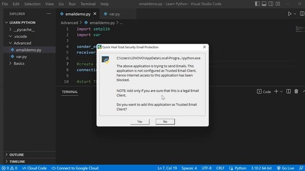Toggle primary side bar layout icon
This screenshot has height=171, width=305.
[257, 4]
